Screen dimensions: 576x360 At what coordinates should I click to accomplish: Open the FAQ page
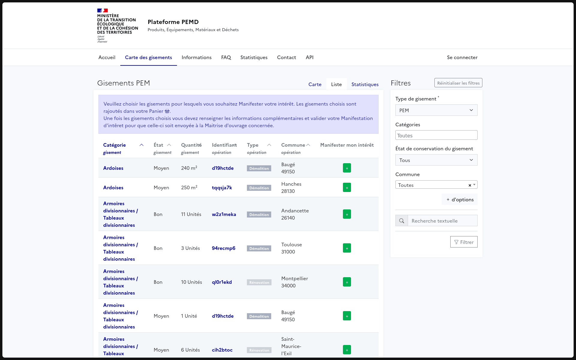point(226,57)
